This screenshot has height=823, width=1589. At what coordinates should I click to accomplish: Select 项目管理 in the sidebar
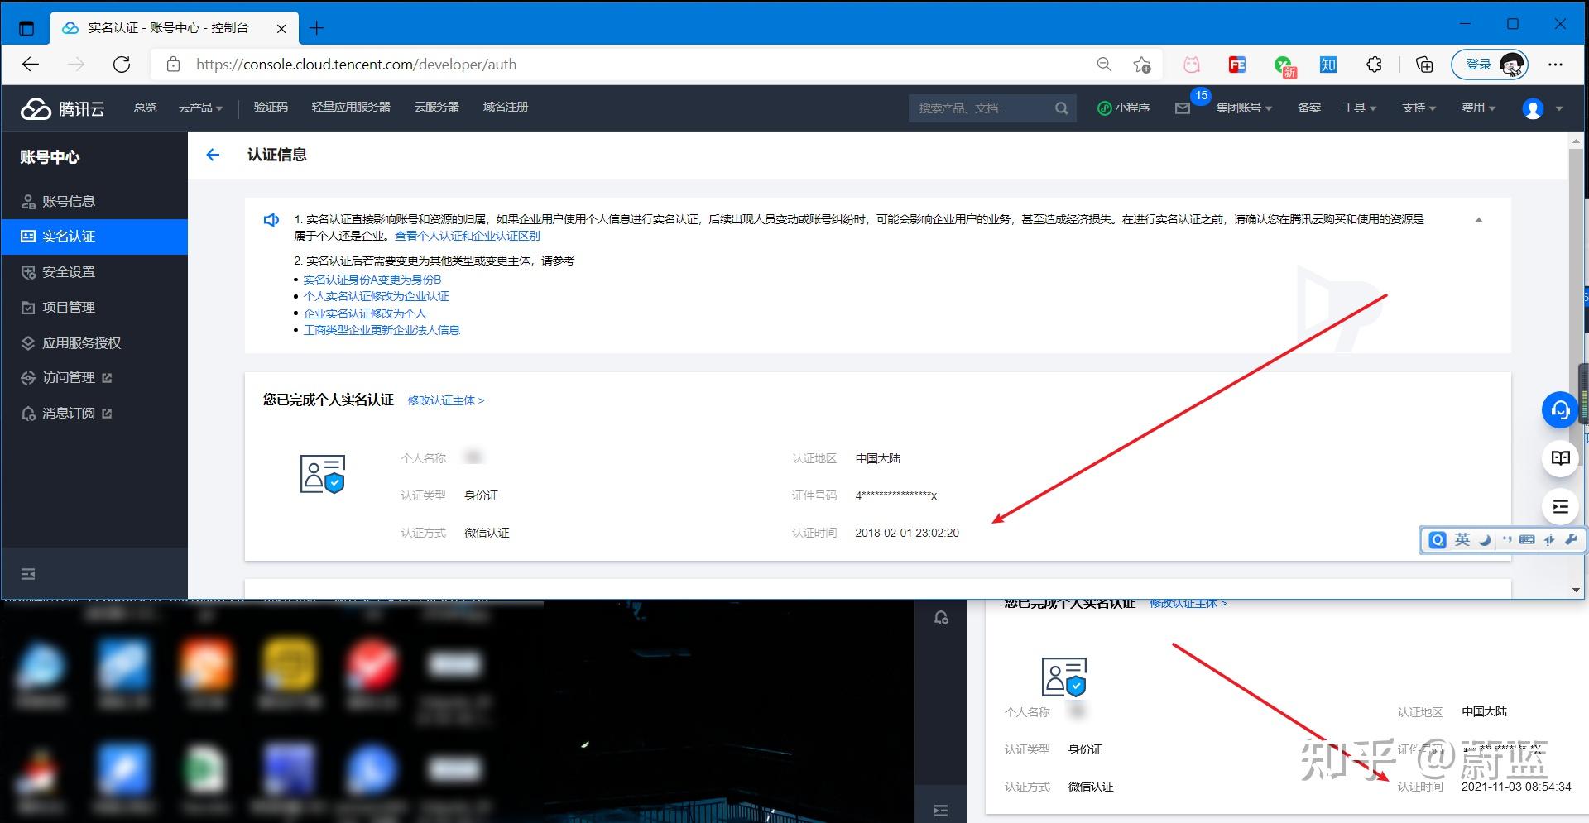point(94,308)
